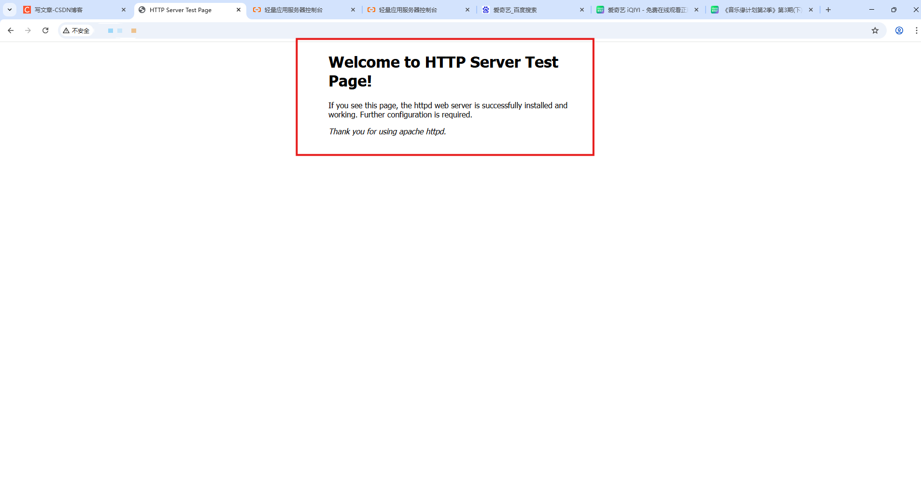
Task: Switch to the first 轻量应用服务器控制台 tab
Action: [x=304, y=10]
